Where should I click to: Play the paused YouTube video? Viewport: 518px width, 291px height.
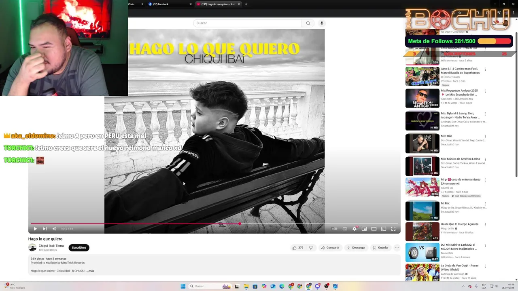(x=35, y=229)
